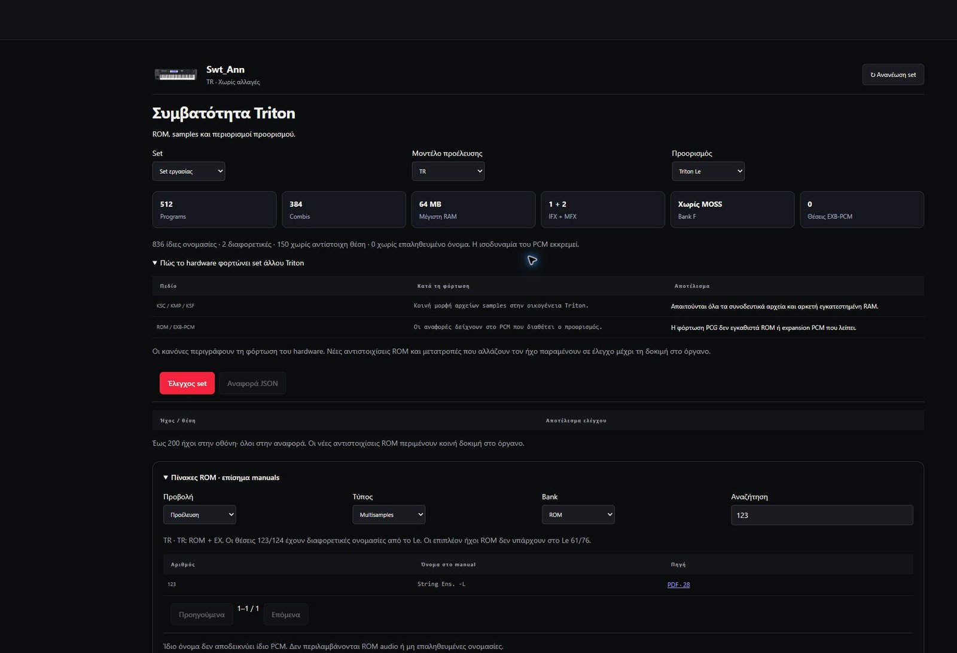Click the Πηγή column header

pos(678,565)
